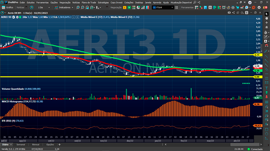Viewport: 270px width, 151px height.
Task: Switch to the Opções tab
Action: 50,145
